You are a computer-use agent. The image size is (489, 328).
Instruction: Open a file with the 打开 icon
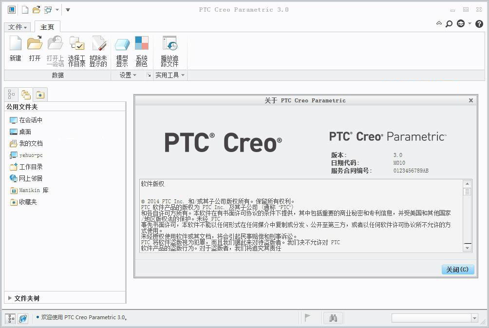tap(34, 49)
